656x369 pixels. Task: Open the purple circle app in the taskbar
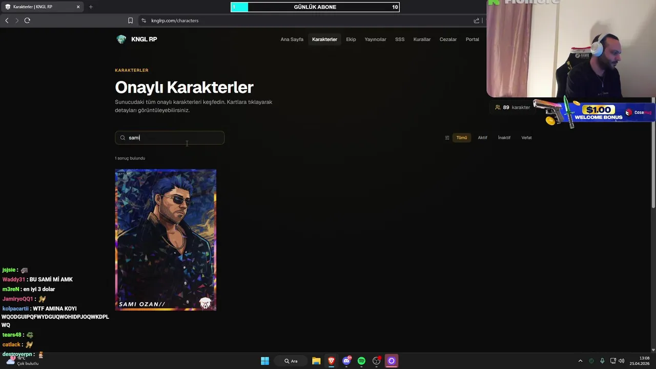[x=392, y=361]
